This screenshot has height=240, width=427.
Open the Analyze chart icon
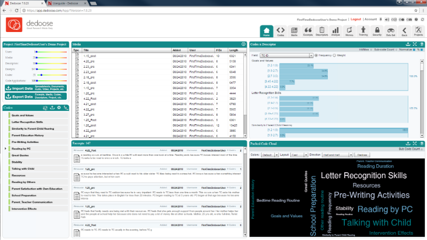pyautogui.click(x=336, y=31)
